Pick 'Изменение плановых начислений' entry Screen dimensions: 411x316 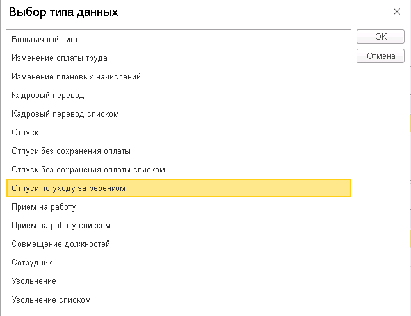pos(76,77)
